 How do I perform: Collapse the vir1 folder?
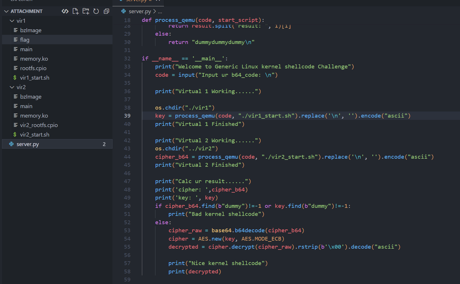[12, 21]
